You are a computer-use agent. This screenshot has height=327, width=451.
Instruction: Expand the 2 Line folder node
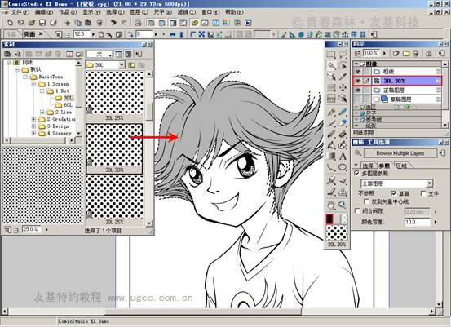42,112
